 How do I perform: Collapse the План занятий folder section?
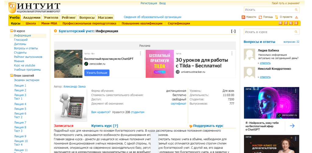pyautogui.click(x=12, y=75)
